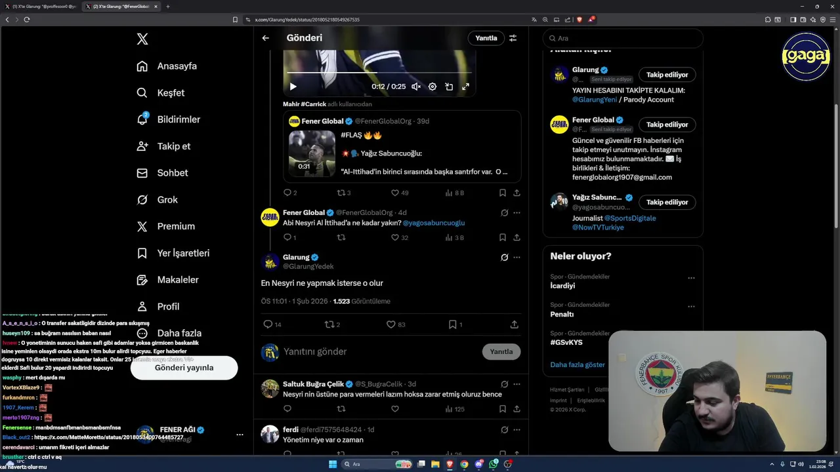The height and width of the screenshot is (472, 840).
Task: Open Grok explain on Fener Global post
Action: 504,213
